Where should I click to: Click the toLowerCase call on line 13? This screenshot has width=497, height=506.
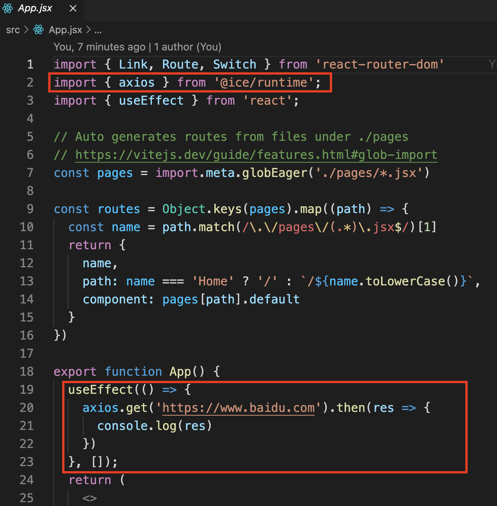[x=405, y=281]
